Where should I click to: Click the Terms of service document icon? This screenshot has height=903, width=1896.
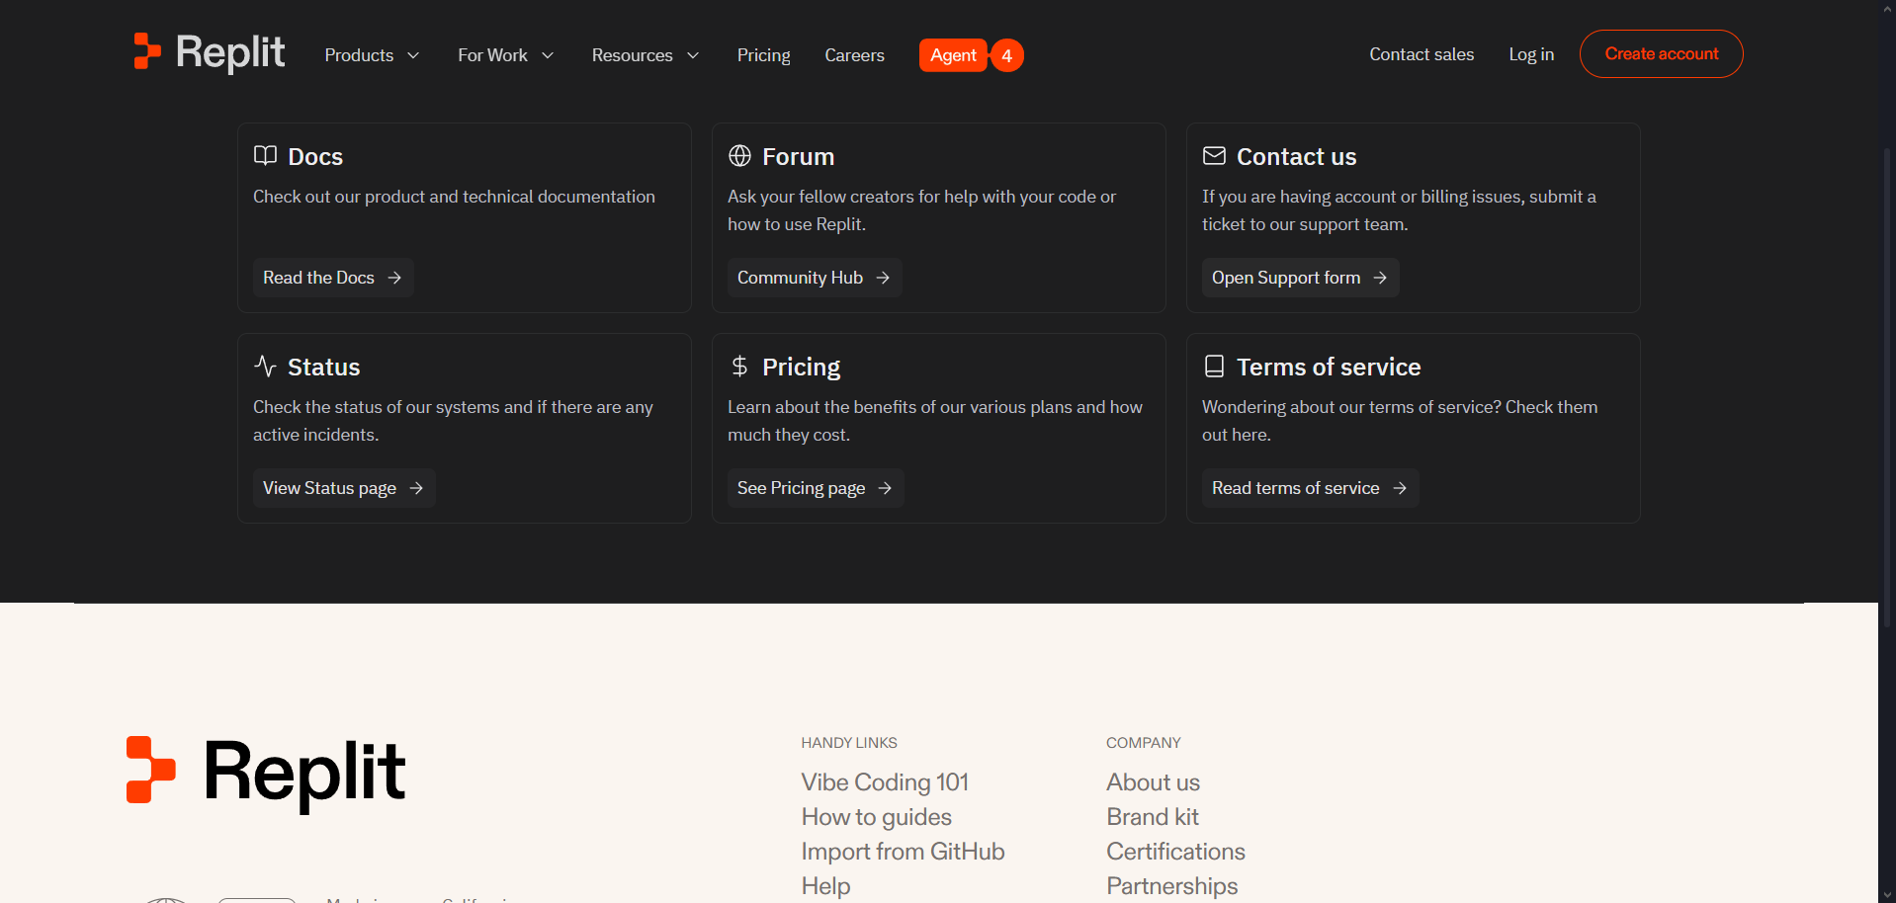1214,367
